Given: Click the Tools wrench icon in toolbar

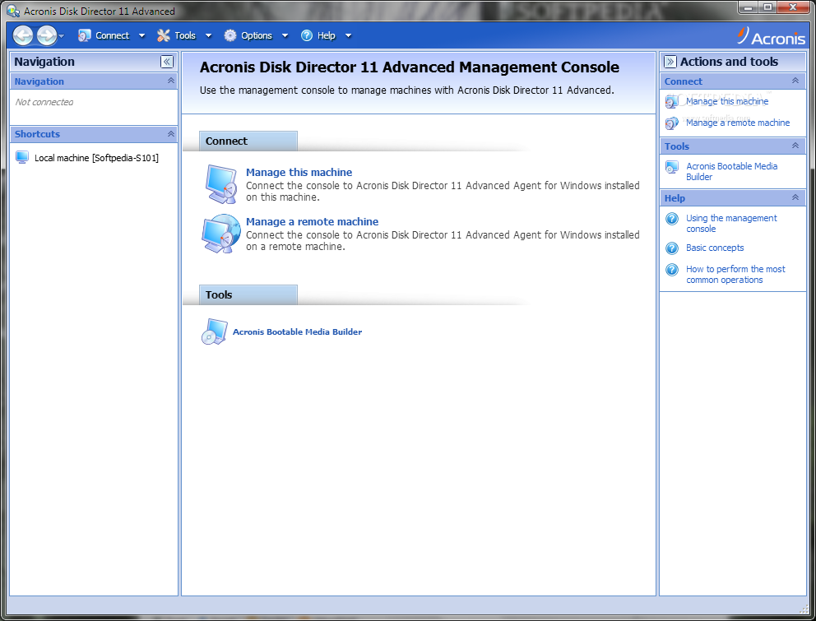Looking at the screenshot, I should click(164, 35).
